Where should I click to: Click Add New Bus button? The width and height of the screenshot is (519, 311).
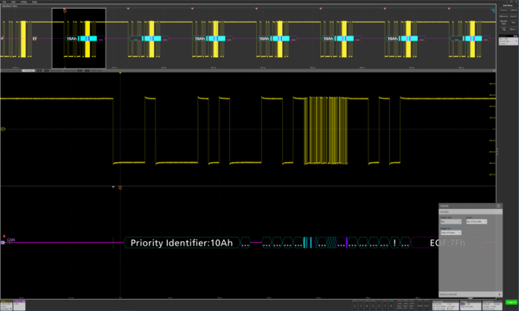pyautogui.click(x=412, y=306)
